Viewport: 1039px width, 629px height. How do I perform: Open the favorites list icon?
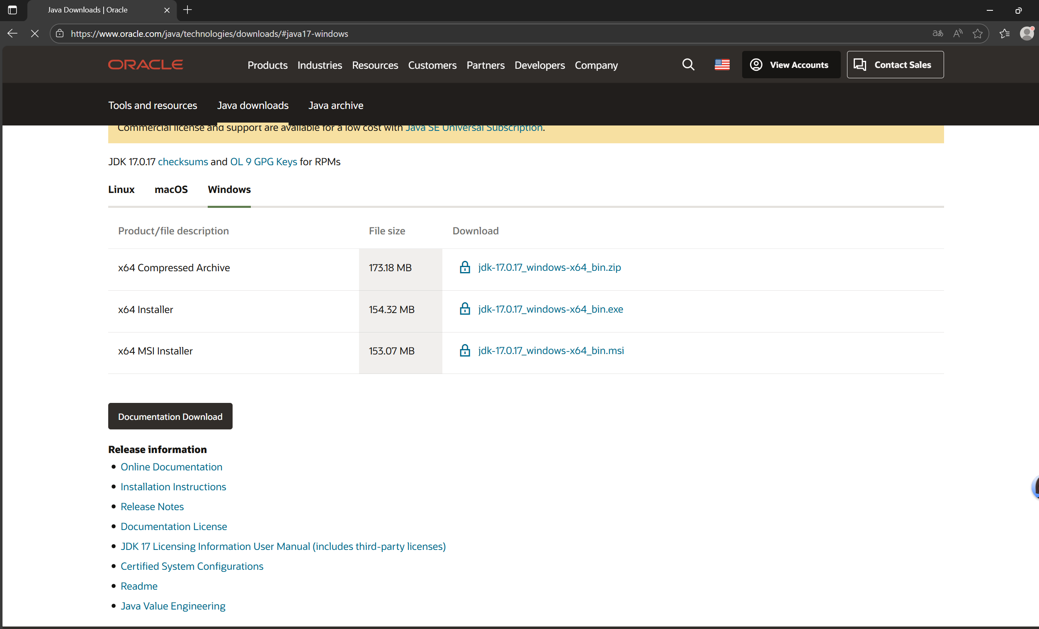1004,34
